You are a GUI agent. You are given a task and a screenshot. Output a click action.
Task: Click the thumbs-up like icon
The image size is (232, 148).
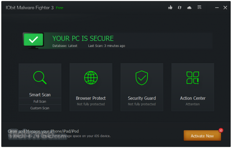170,8
